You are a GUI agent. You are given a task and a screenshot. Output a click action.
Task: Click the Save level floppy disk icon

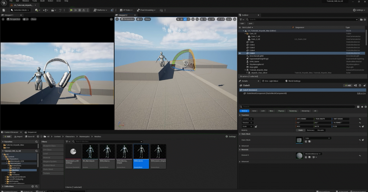[4, 10]
